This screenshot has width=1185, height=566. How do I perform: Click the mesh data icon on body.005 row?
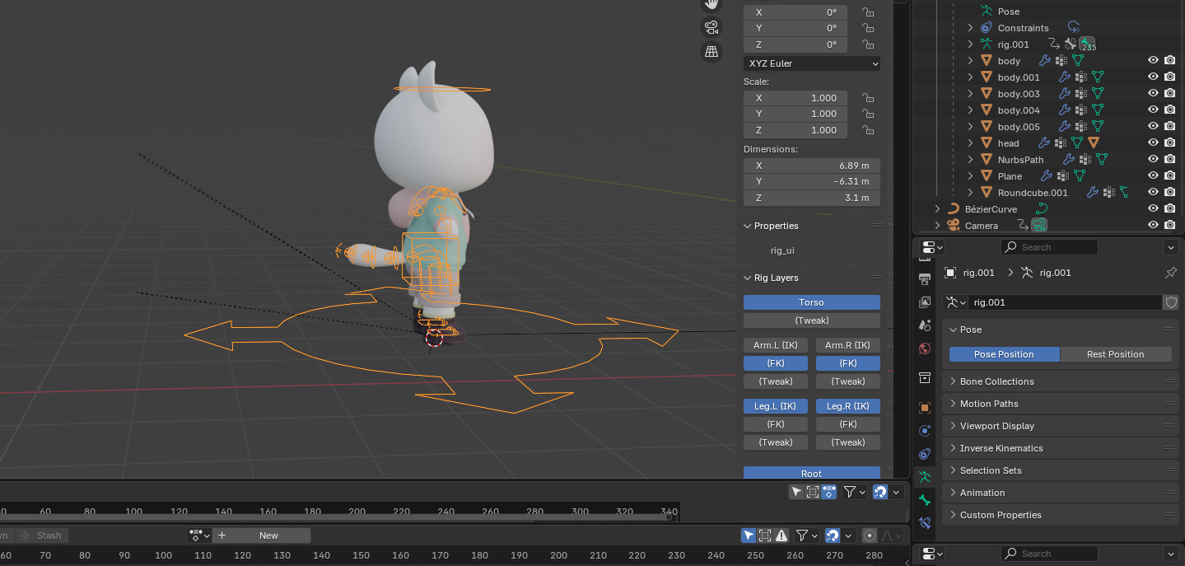pos(1097,127)
